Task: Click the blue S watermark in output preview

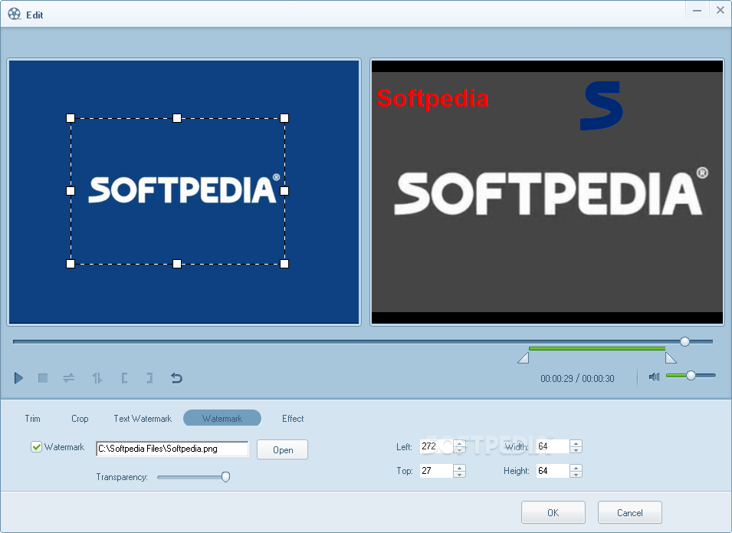Action: 601,106
